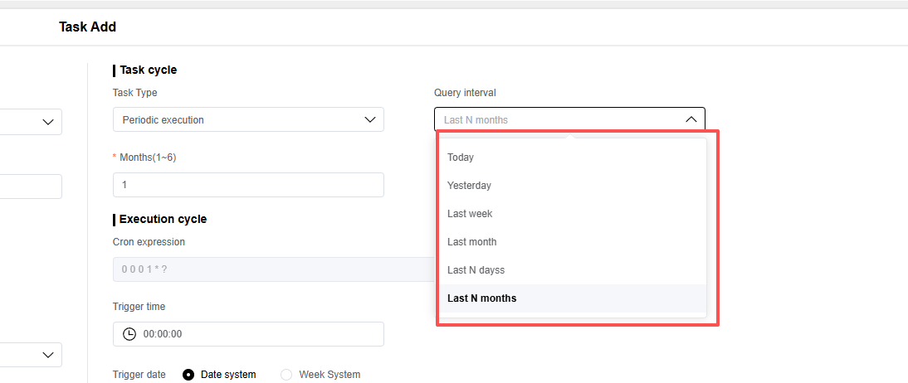Select the Week System radio button
Viewport: 908px width, 383px height.
pos(286,375)
